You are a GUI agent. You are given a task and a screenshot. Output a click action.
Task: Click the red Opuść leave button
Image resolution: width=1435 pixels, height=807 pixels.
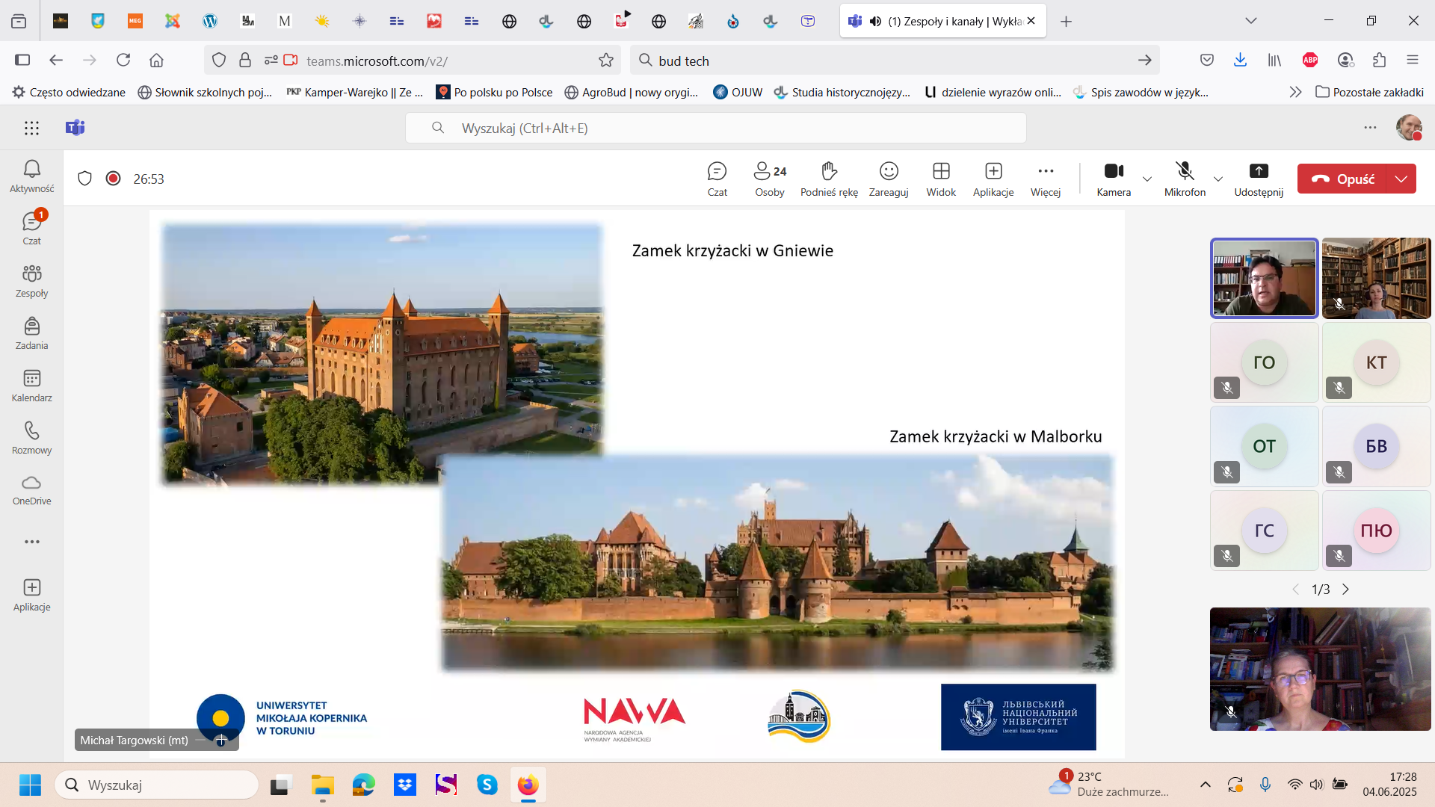pos(1342,179)
